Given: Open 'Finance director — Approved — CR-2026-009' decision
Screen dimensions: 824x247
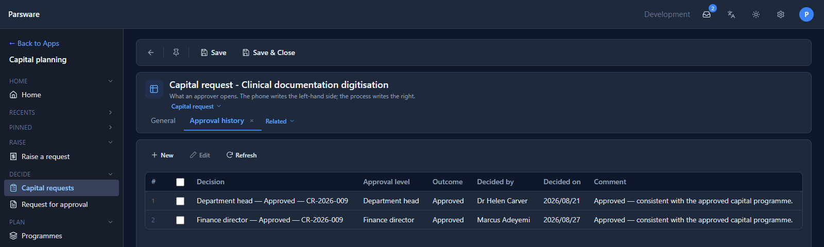Looking at the screenshot, I should [270, 220].
